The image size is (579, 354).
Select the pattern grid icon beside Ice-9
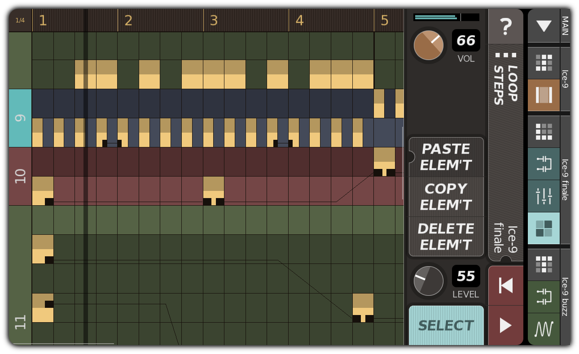click(x=544, y=62)
